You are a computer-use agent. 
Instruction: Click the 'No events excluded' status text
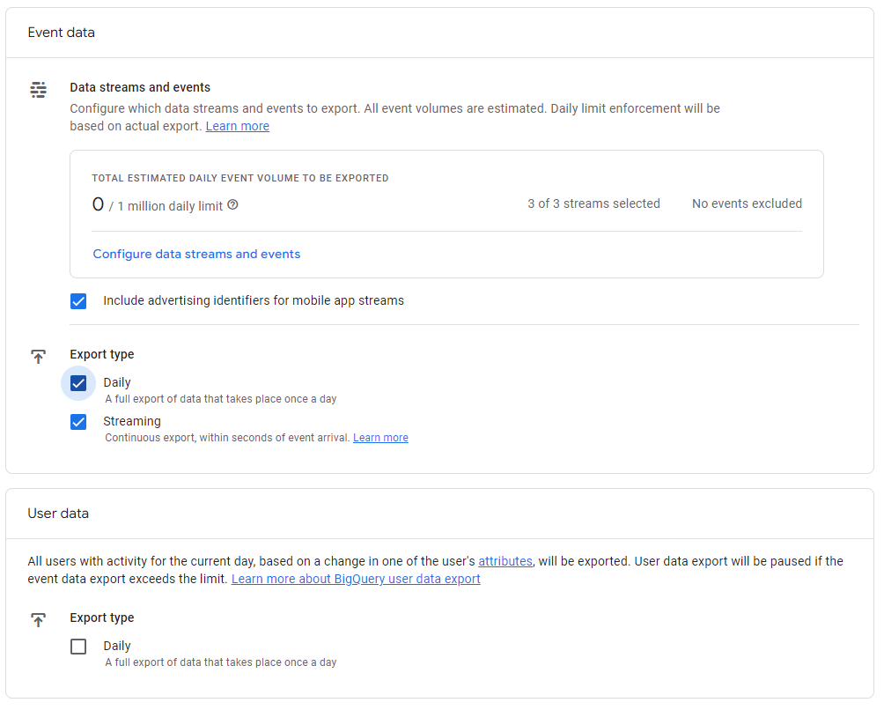click(x=747, y=203)
